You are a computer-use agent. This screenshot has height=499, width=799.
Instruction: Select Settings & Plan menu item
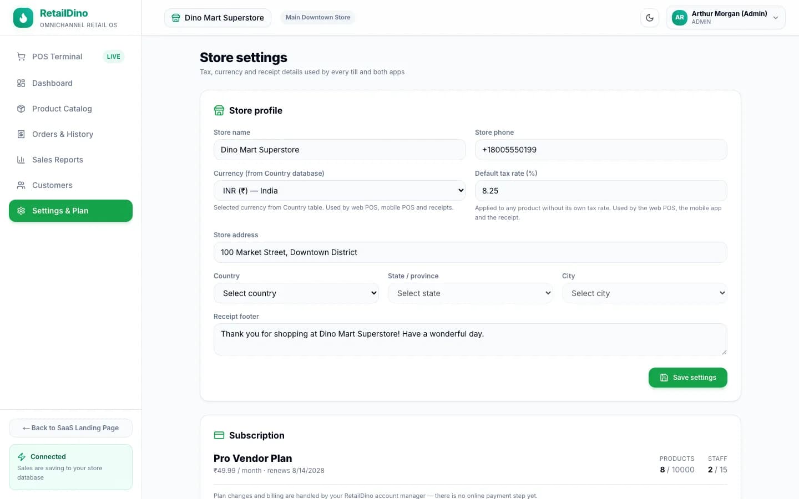click(x=70, y=211)
